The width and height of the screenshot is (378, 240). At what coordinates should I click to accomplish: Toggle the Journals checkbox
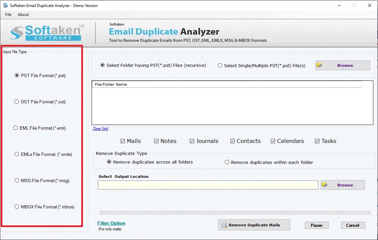click(x=192, y=141)
